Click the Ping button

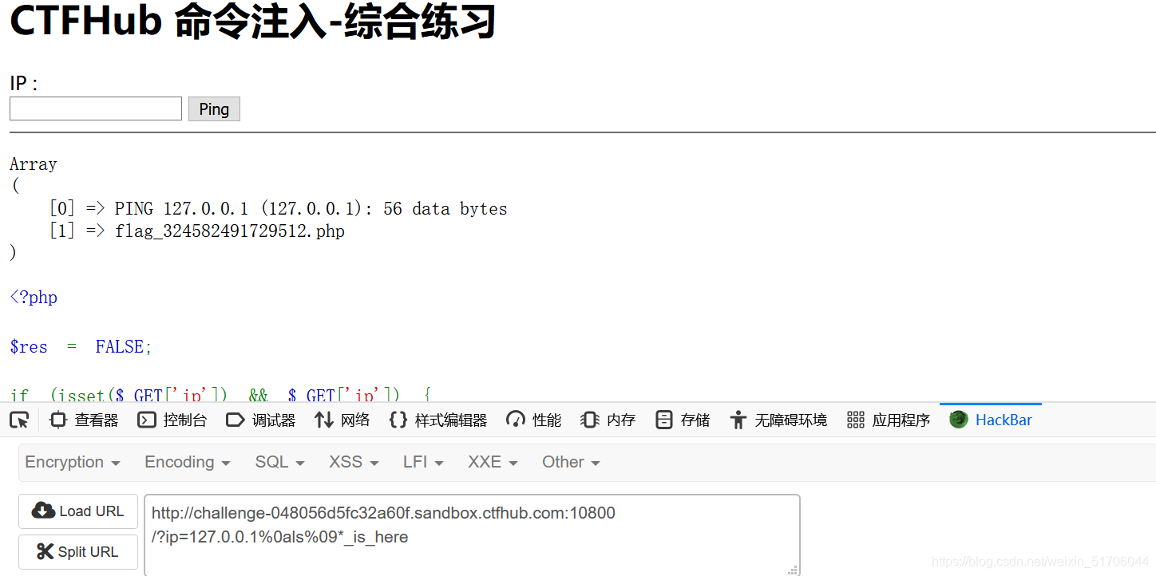coord(213,108)
